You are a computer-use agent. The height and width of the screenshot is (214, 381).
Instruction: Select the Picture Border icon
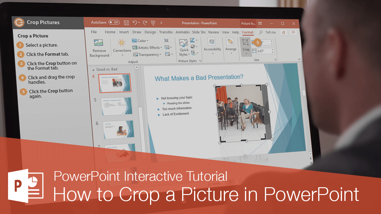[192, 41]
